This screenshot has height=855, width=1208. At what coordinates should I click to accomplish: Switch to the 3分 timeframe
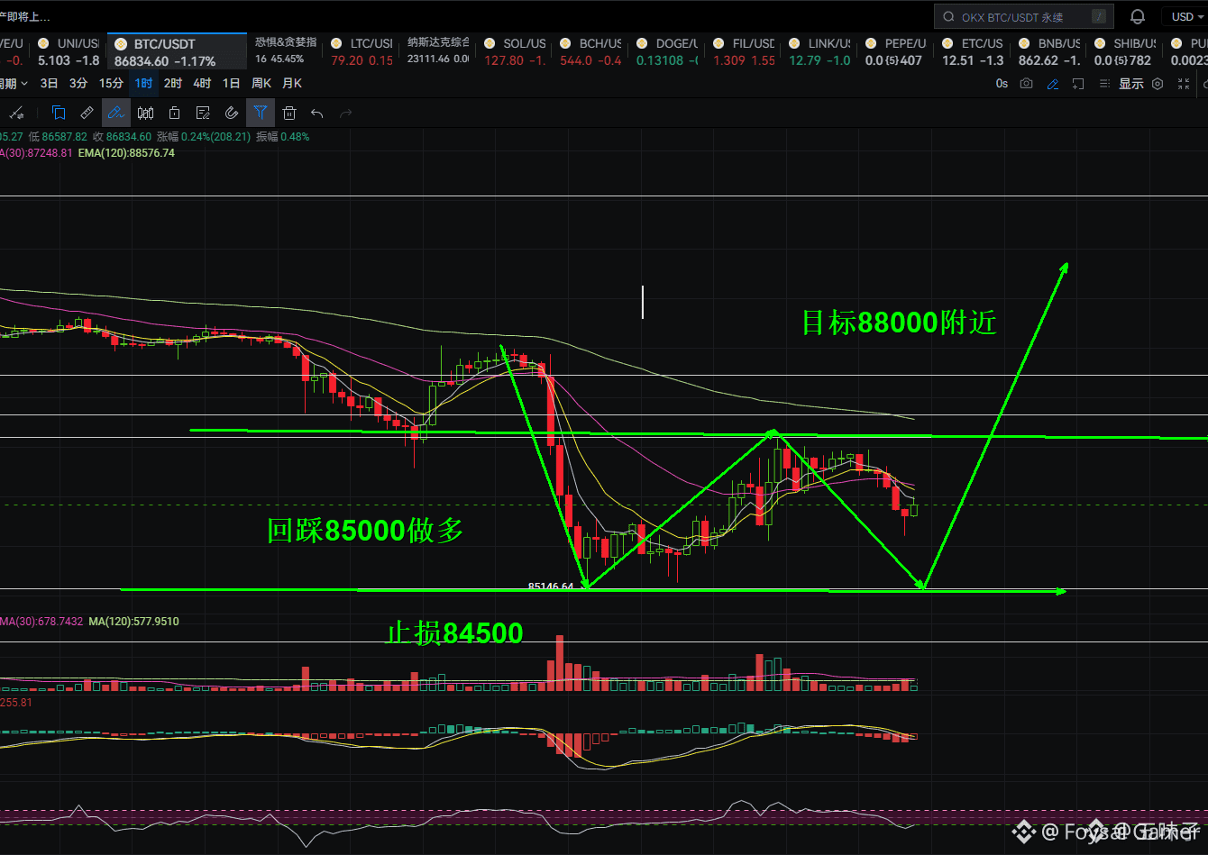pos(78,83)
